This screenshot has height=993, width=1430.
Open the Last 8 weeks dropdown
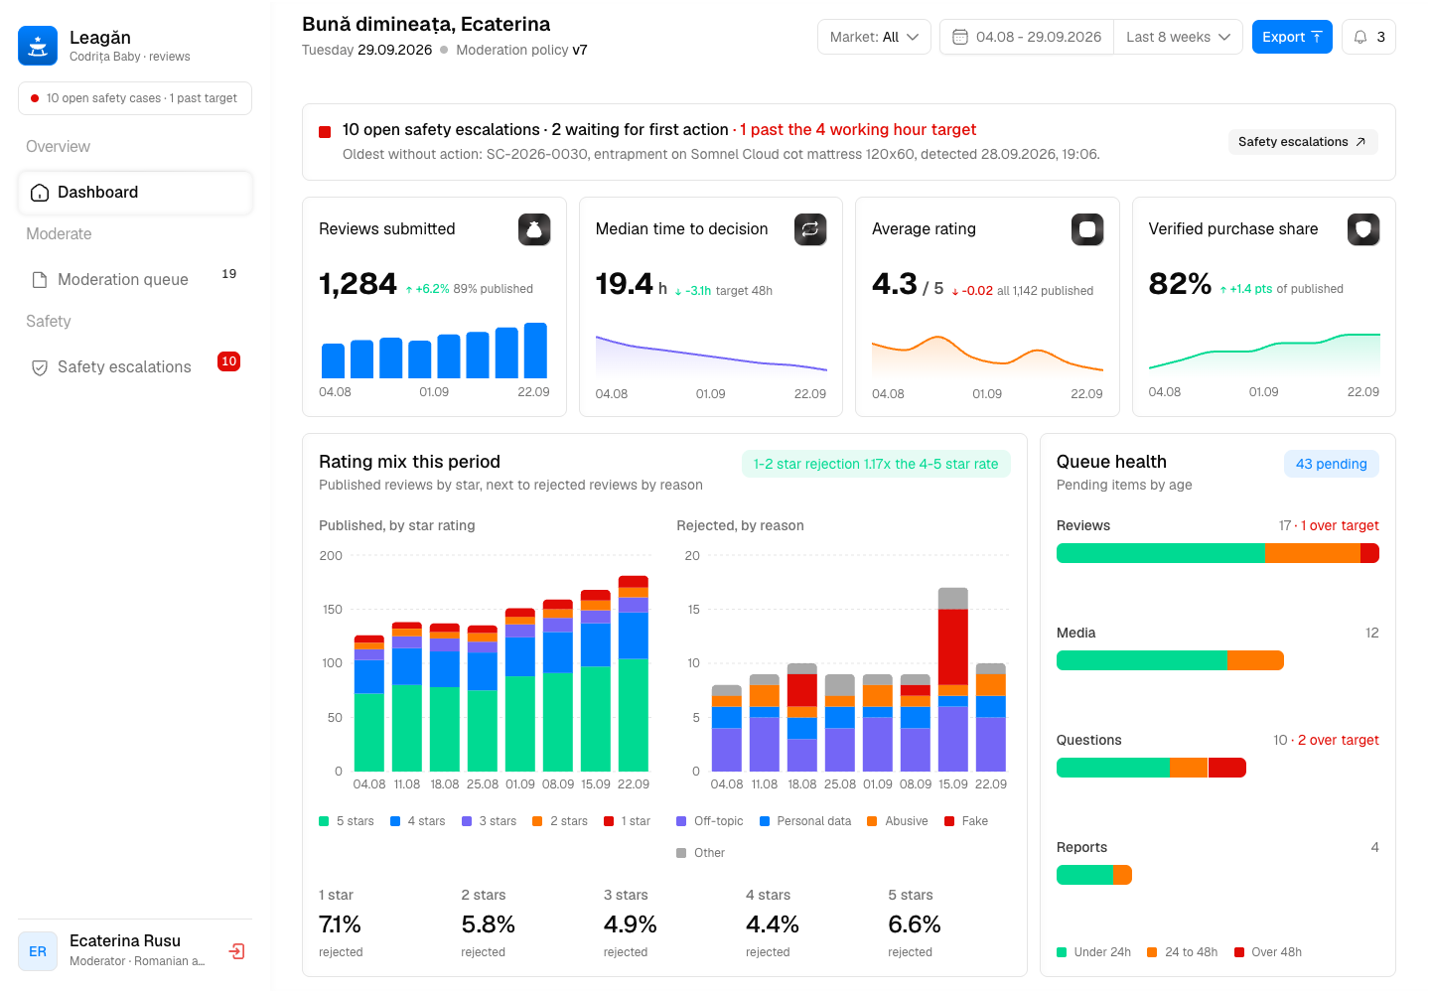point(1178,37)
